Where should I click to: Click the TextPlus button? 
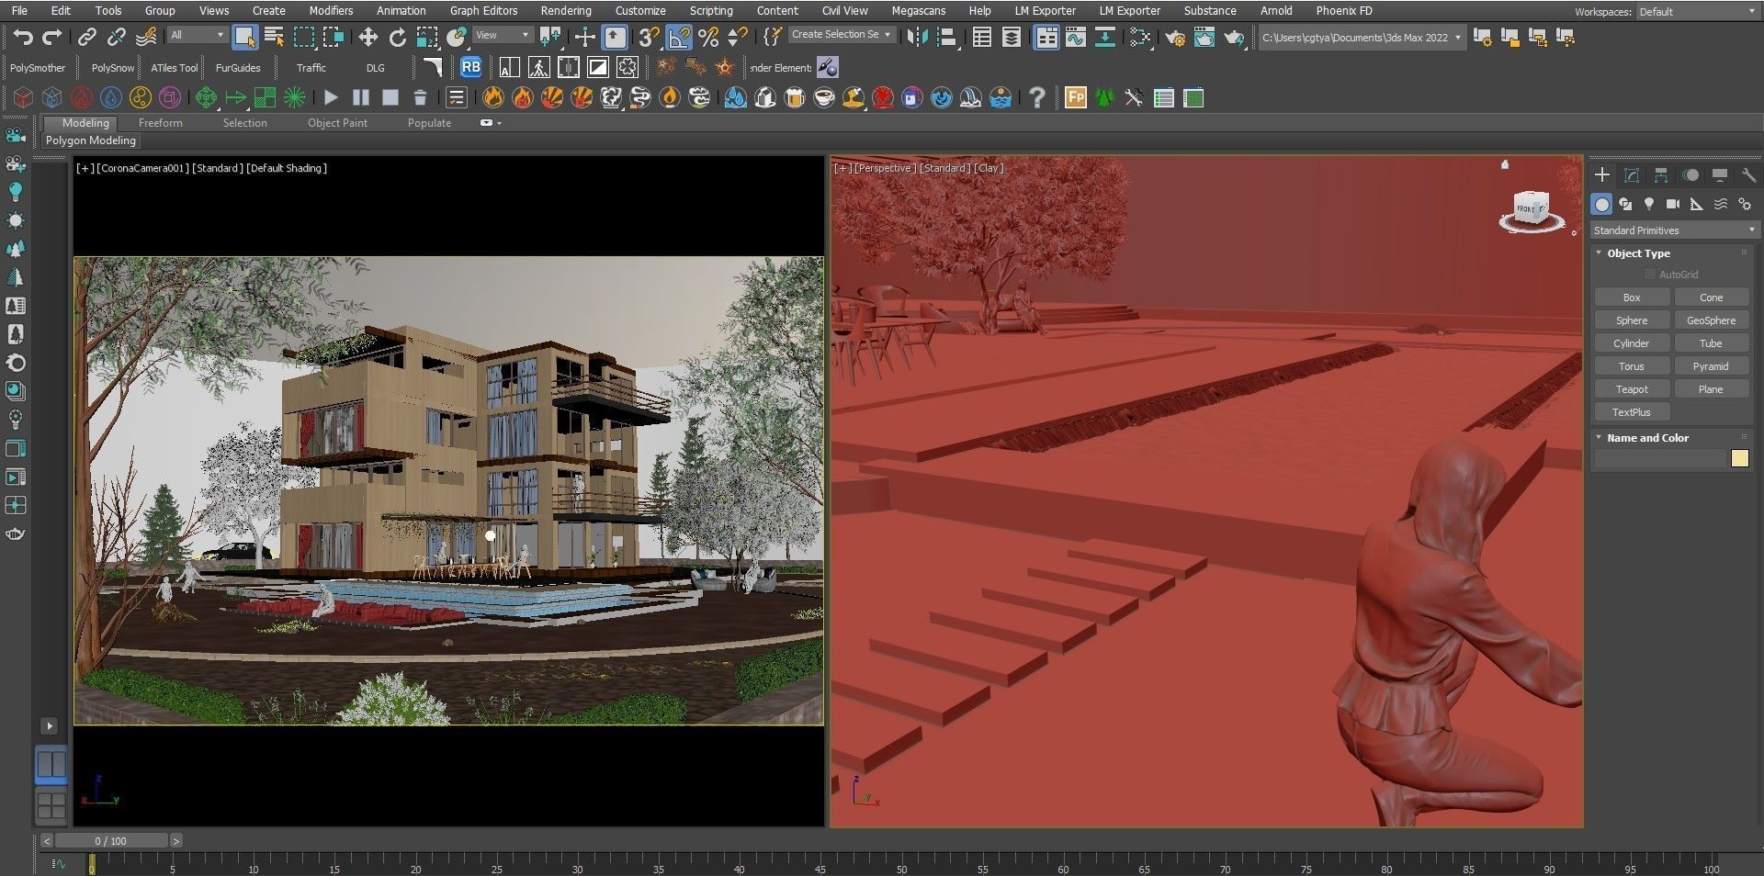coord(1632,412)
